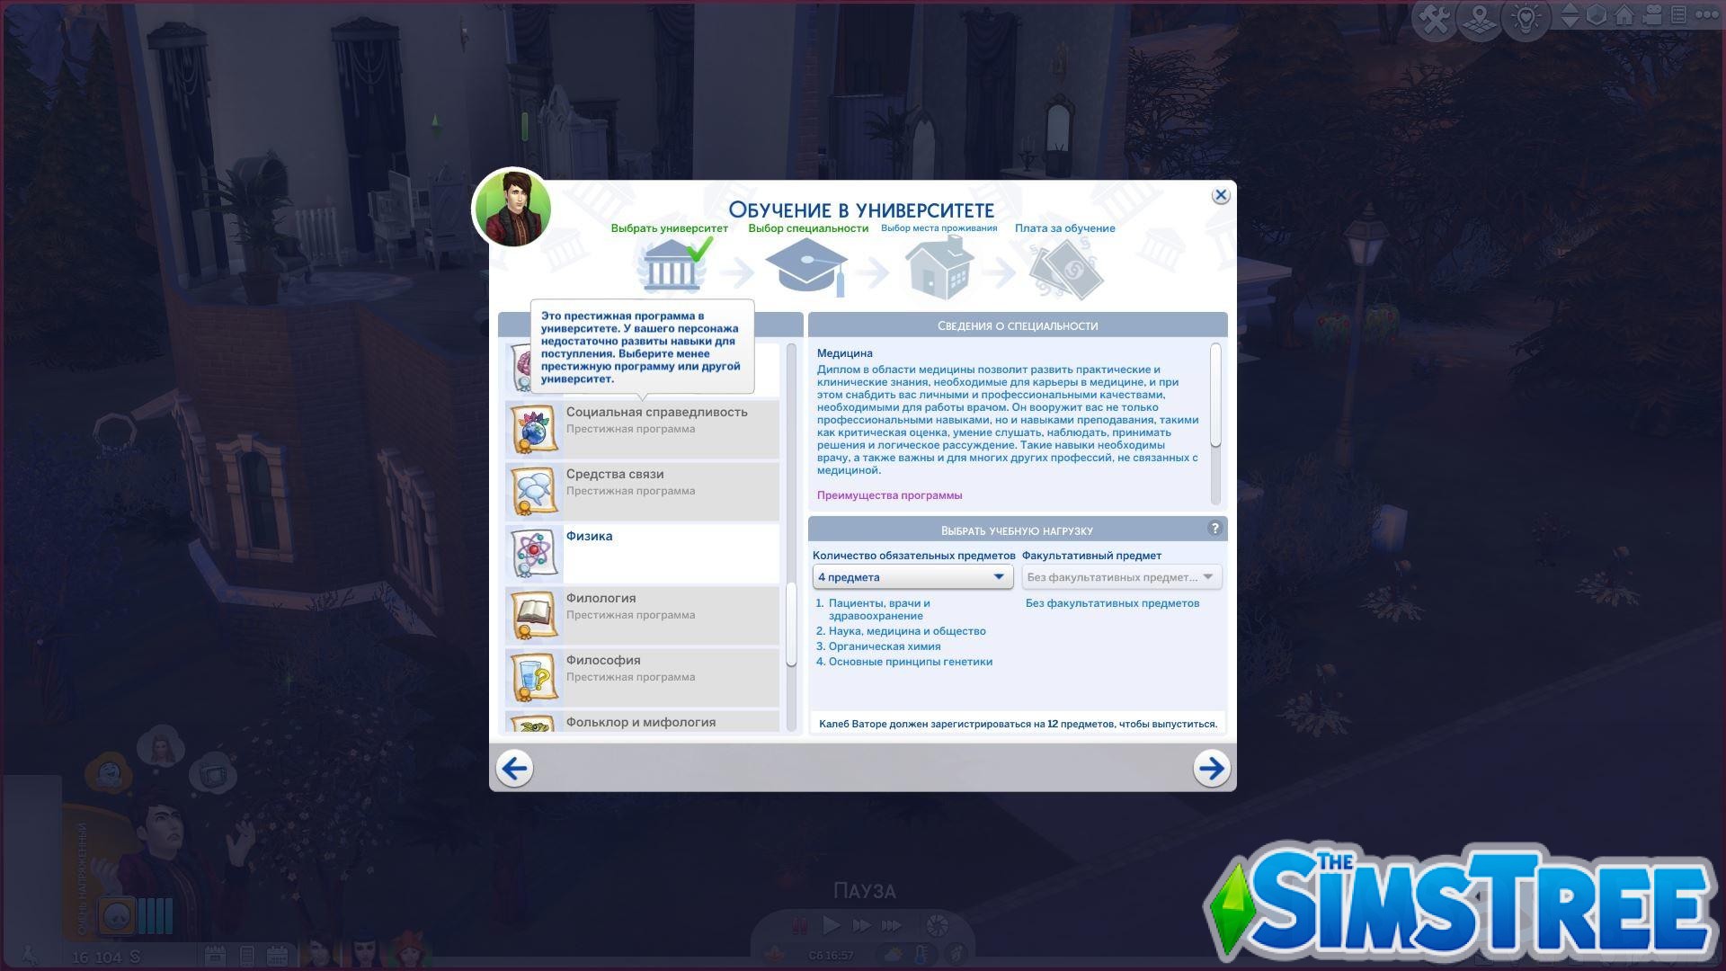This screenshot has width=1726, height=971.
Task: Click the graduation cap icon
Action: (x=806, y=267)
